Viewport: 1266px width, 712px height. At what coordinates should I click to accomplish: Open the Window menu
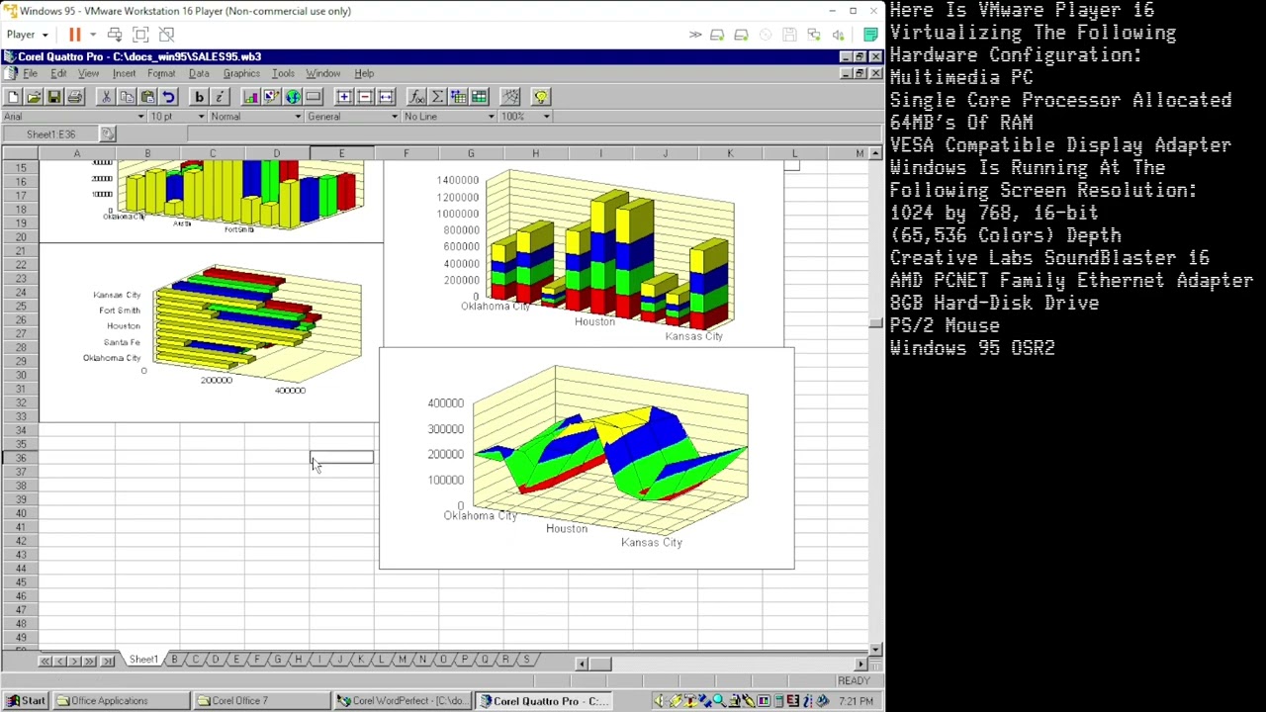322,74
